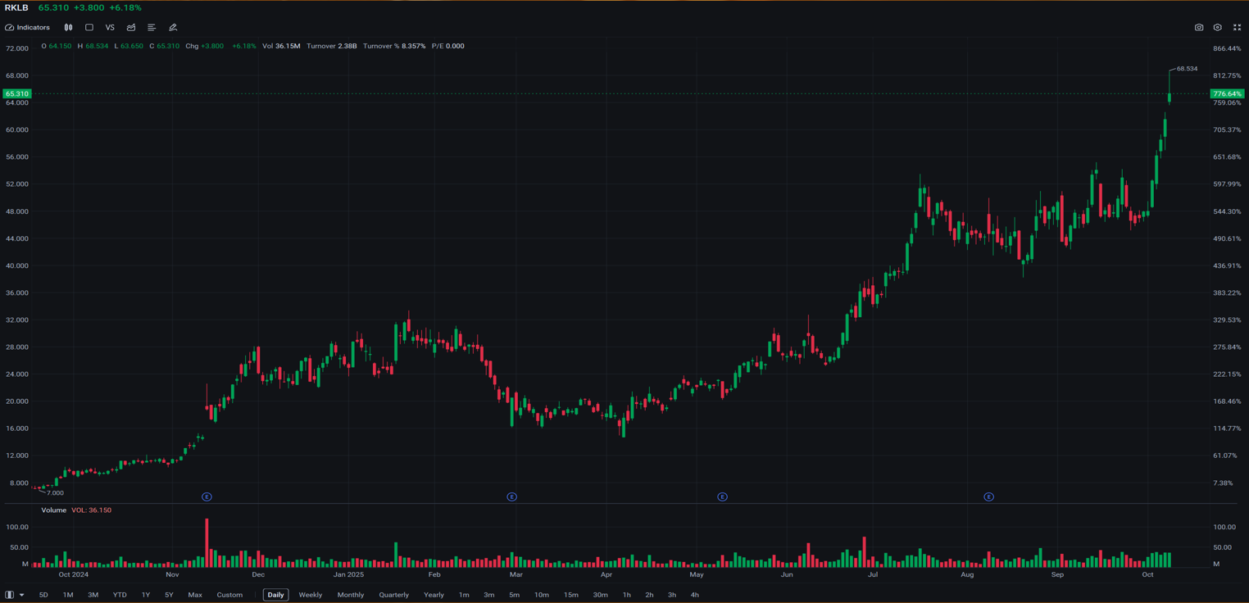The height and width of the screenshot is (603, 1249).
Task: Select the 5D time range
Action: (44, 595)
